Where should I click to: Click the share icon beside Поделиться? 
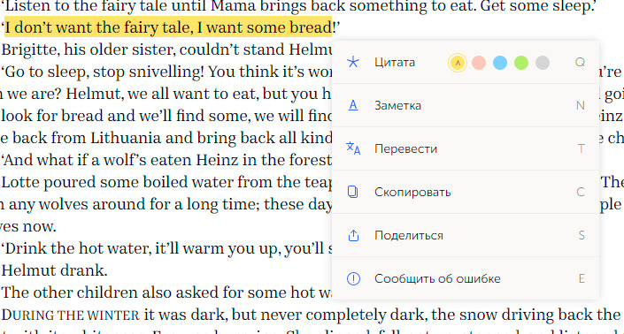[353, 235]
